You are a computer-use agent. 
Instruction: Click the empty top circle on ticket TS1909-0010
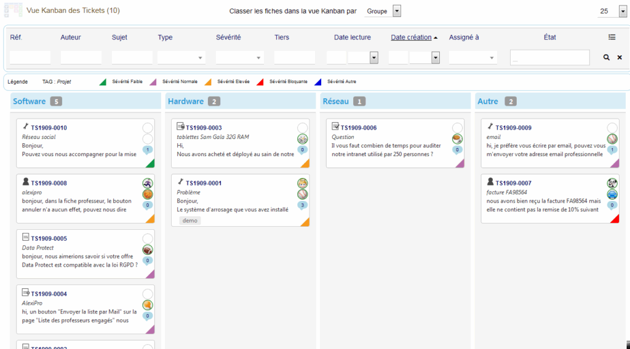click(x=148, y=128)
